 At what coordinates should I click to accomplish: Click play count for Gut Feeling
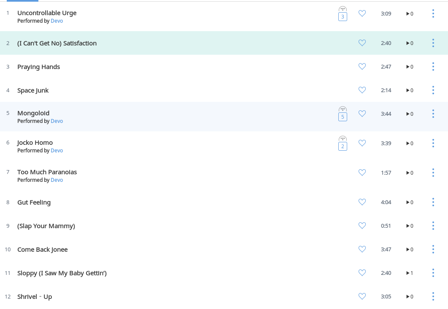coord(410,202)
